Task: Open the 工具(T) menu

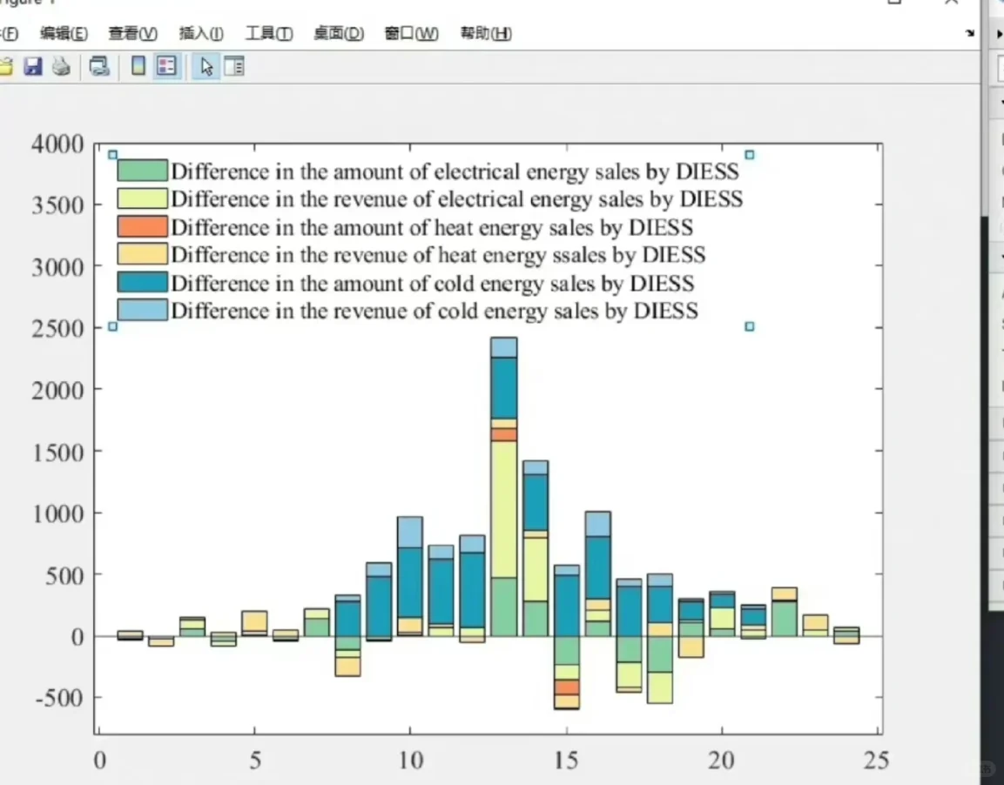Action: (x=269, y=33)
